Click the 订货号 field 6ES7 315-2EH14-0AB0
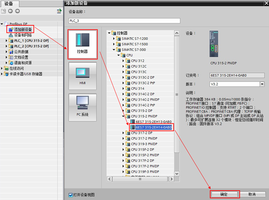 coord(237,75)
